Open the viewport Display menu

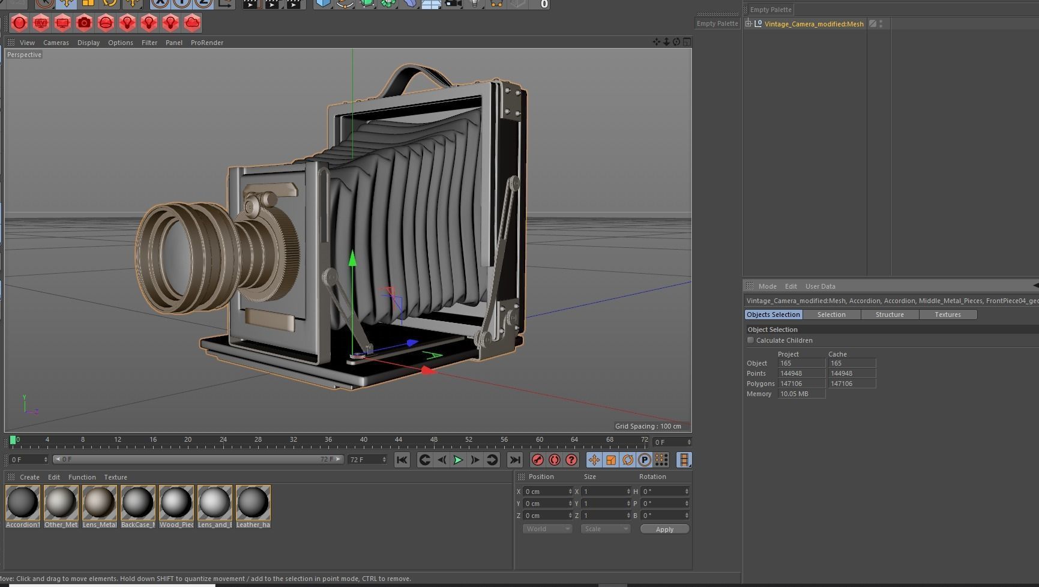(88, 43)
